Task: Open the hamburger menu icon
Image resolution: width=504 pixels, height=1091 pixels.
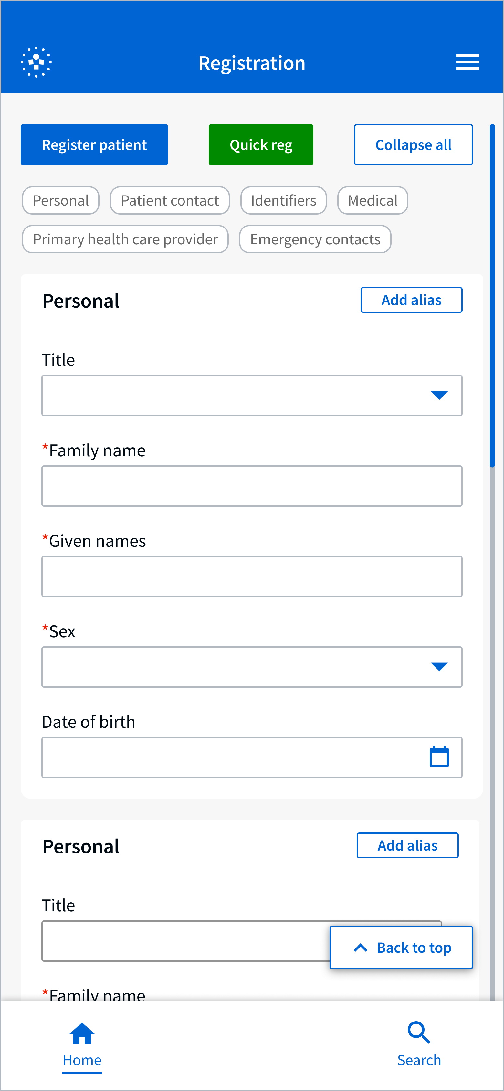Action: click(x=467, y=62)
